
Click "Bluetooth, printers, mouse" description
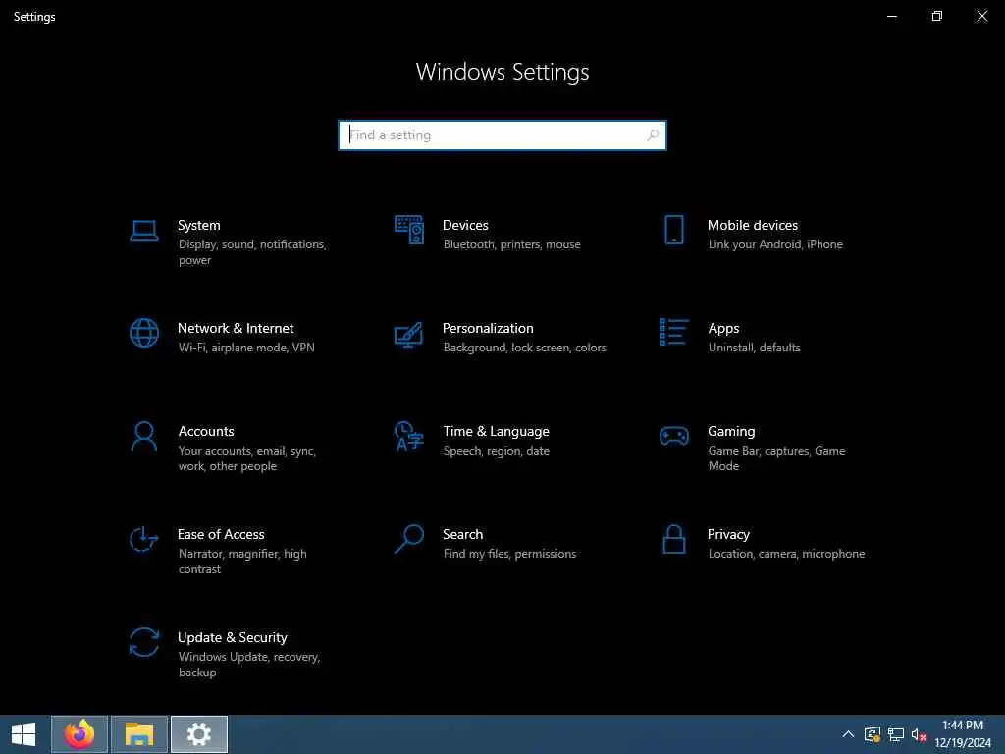pos(511,244)
